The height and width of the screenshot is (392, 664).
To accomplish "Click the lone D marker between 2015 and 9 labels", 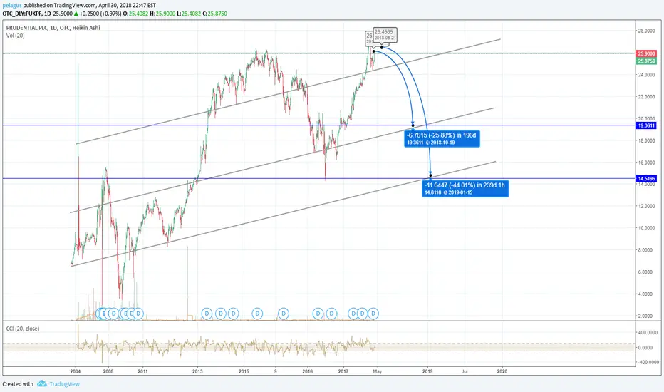I will coord(257,314).
